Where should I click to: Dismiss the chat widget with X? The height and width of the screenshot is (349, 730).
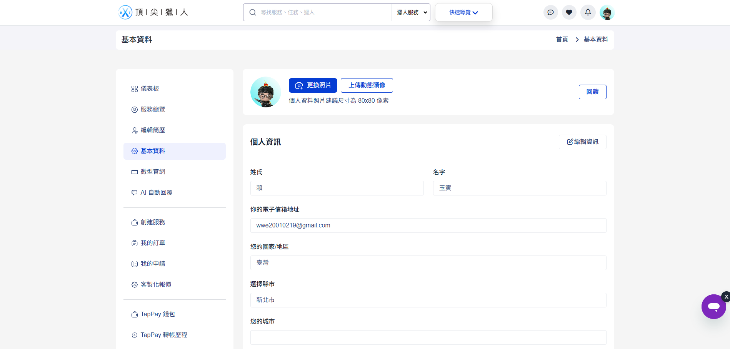pyautogui.click(x=726, y=297)
